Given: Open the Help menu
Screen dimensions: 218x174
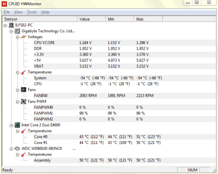Looking at the screenshot, I should click(x=45, y=12).
